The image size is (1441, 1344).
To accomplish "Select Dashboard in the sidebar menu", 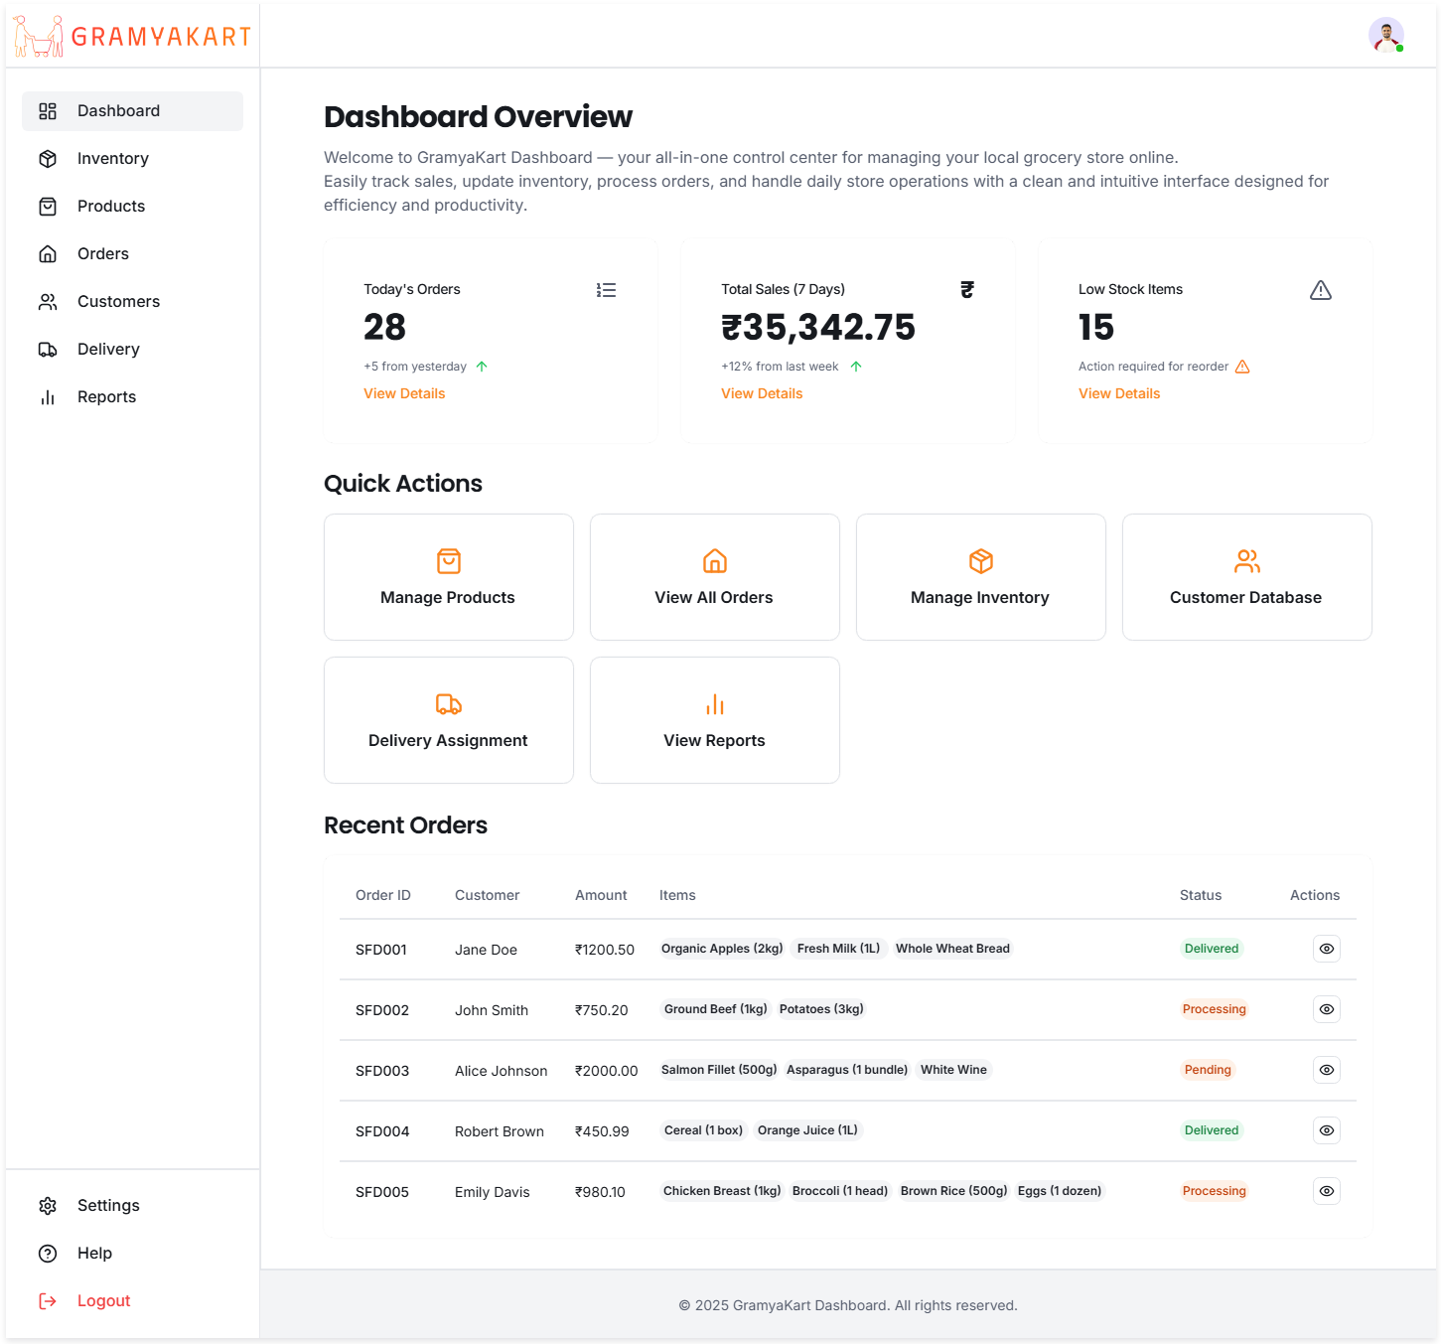I will (118, 110).
